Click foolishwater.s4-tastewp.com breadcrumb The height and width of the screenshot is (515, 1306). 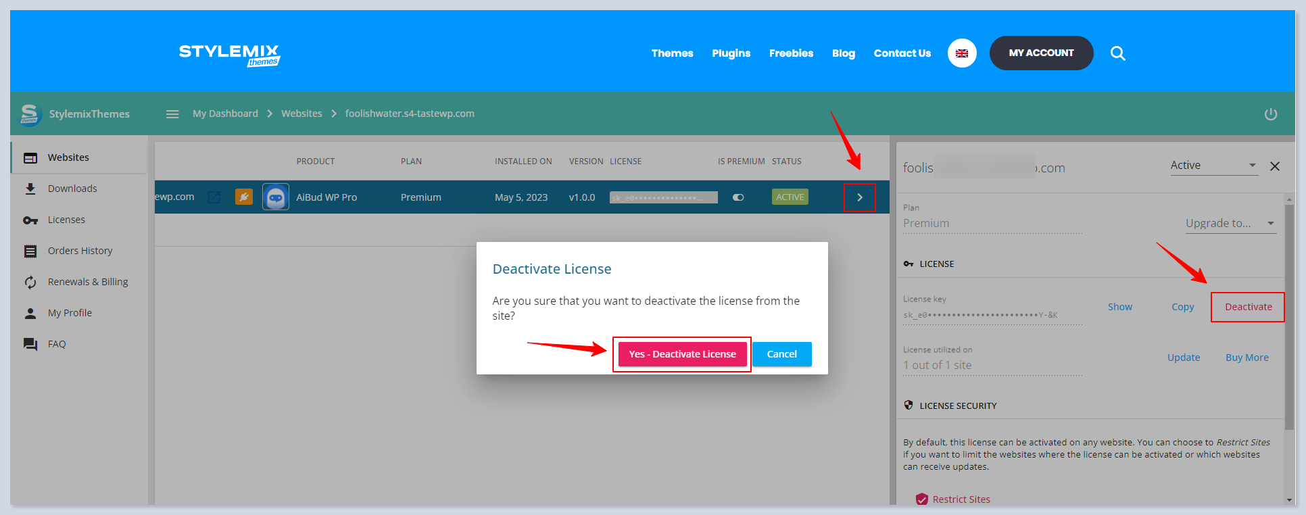pos(410,114)
